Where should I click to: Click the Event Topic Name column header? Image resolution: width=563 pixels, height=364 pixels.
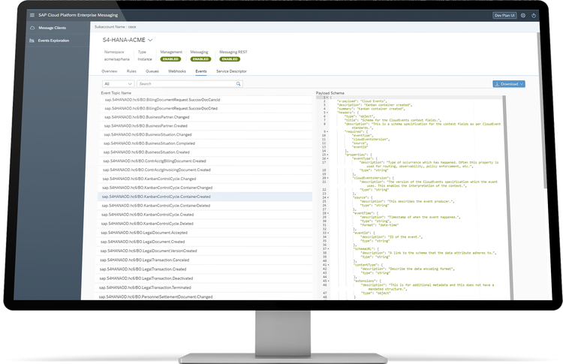(116, 93)
